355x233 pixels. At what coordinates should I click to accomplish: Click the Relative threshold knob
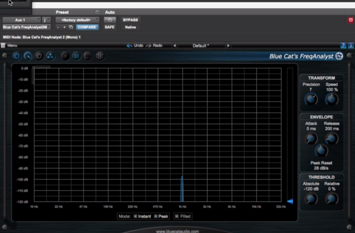click(332, 199)
